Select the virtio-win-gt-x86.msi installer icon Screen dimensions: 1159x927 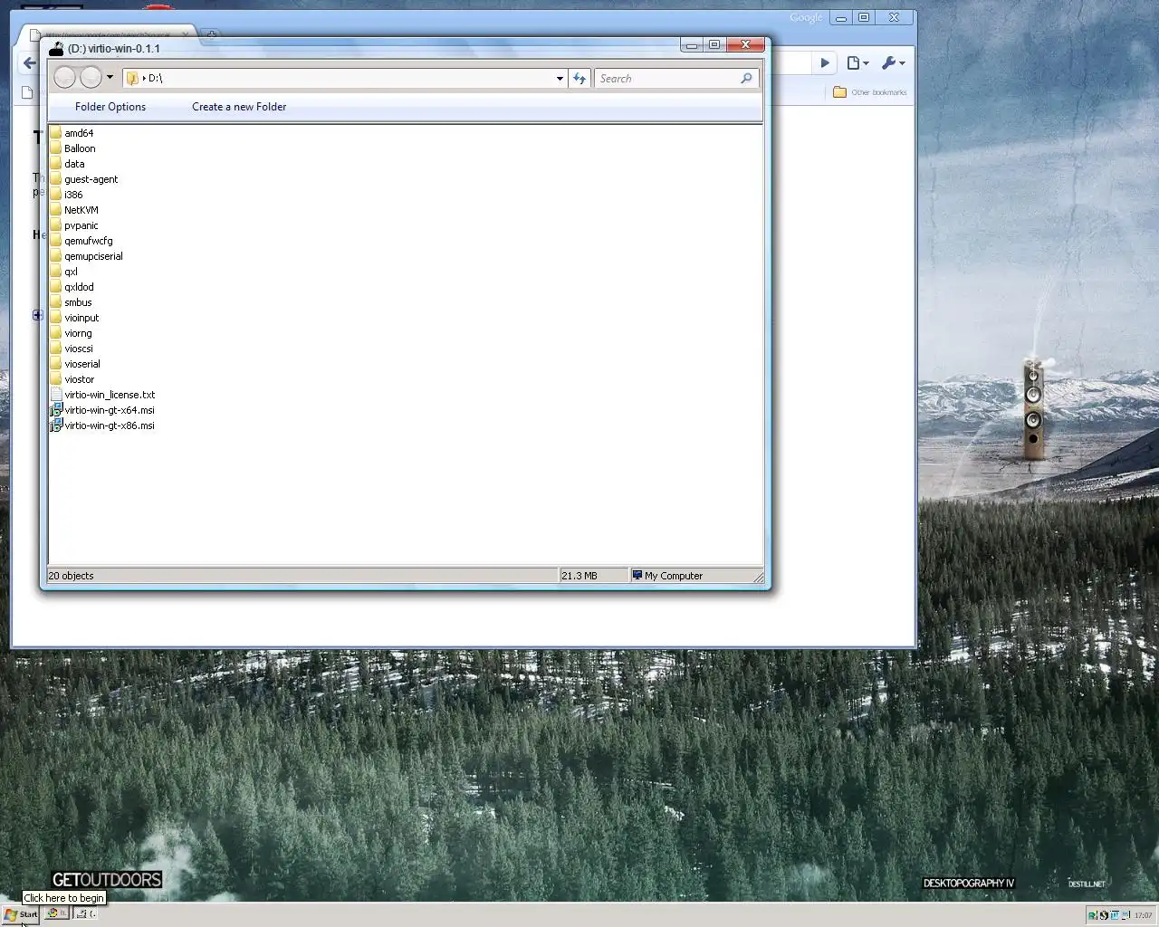click(x=56, y=425)
